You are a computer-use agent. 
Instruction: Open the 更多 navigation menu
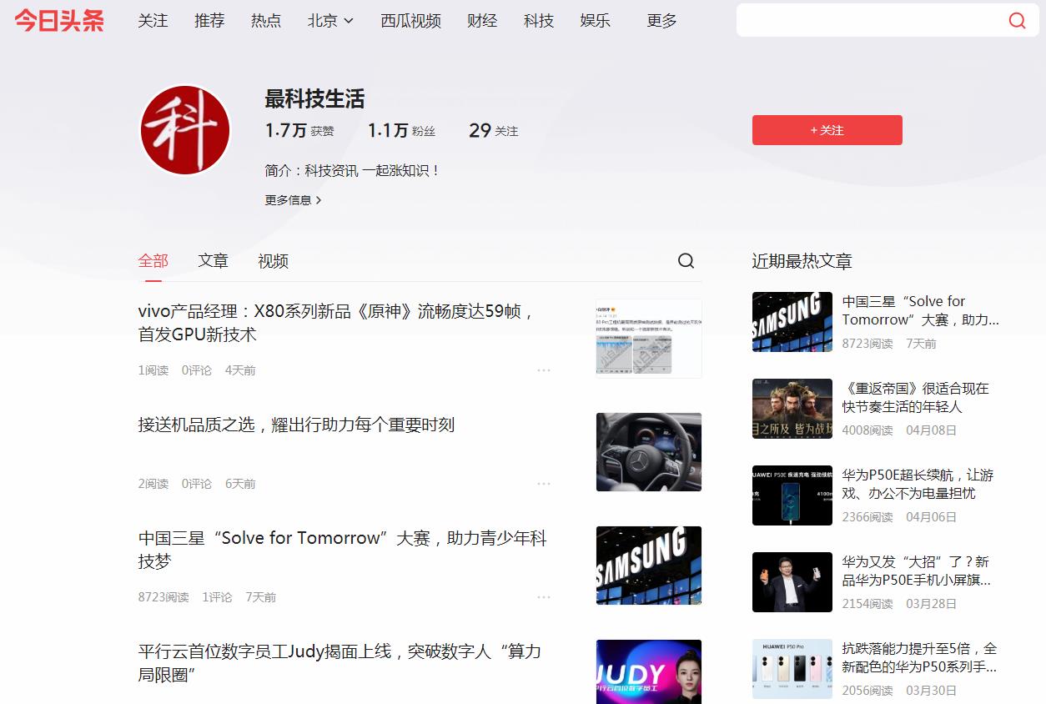[661, 21]
